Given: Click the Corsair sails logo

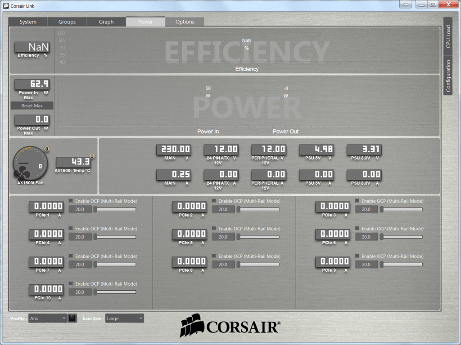Looking at the screenshot, I should [192, 326].
